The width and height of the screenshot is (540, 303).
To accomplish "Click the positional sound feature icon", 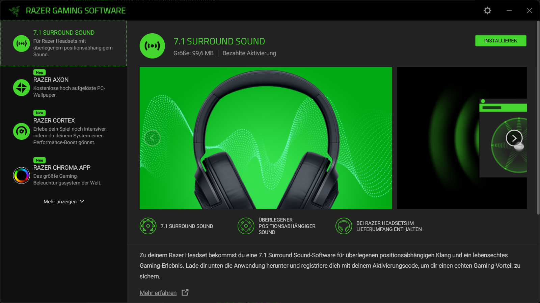I will [x=246, y=226].
